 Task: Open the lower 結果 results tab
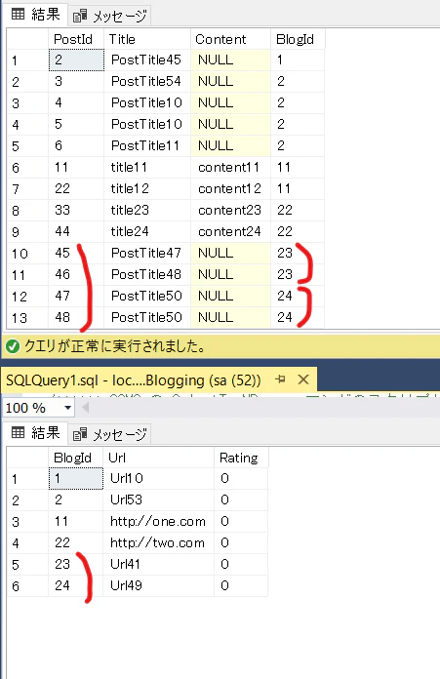[x=36, y=433]
